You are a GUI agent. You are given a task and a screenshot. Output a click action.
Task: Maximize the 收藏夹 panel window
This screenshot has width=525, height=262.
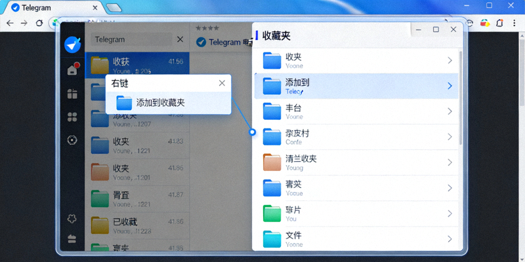pyautogui.click(x=436, y=29)
